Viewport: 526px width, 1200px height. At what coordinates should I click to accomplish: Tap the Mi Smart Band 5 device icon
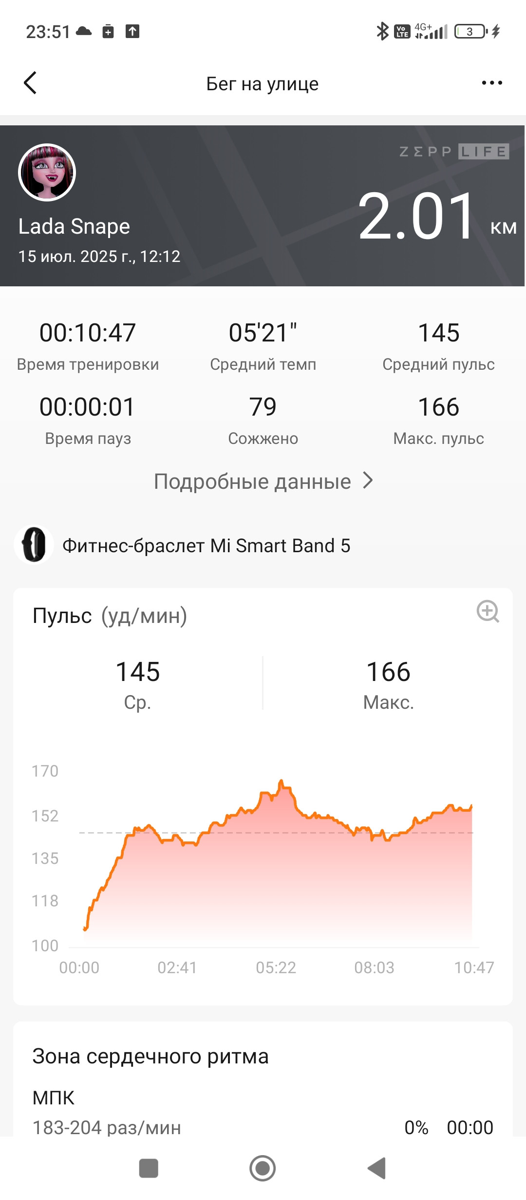pos(34,545)
